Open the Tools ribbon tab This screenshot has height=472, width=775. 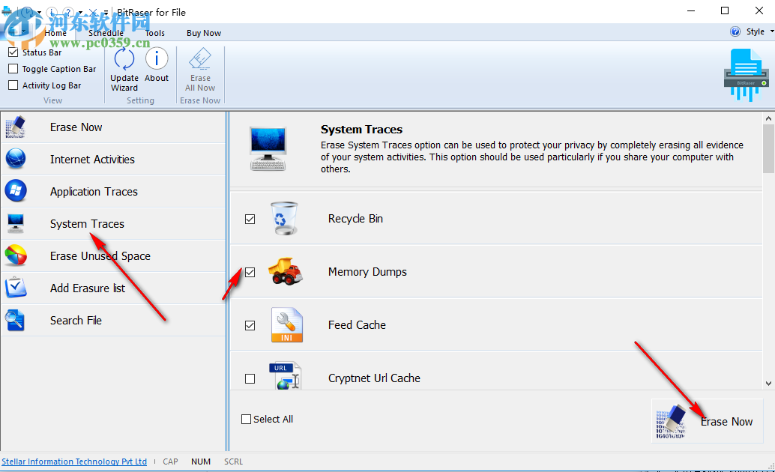(x=154, y=33)
